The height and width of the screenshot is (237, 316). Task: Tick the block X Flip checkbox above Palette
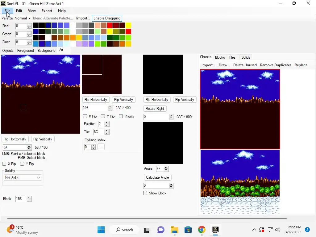[85, 116]
